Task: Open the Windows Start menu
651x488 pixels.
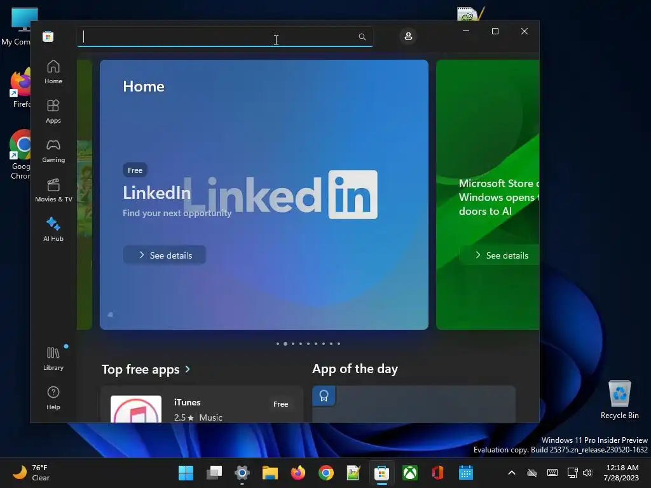Action: click(x=186, y=473)
